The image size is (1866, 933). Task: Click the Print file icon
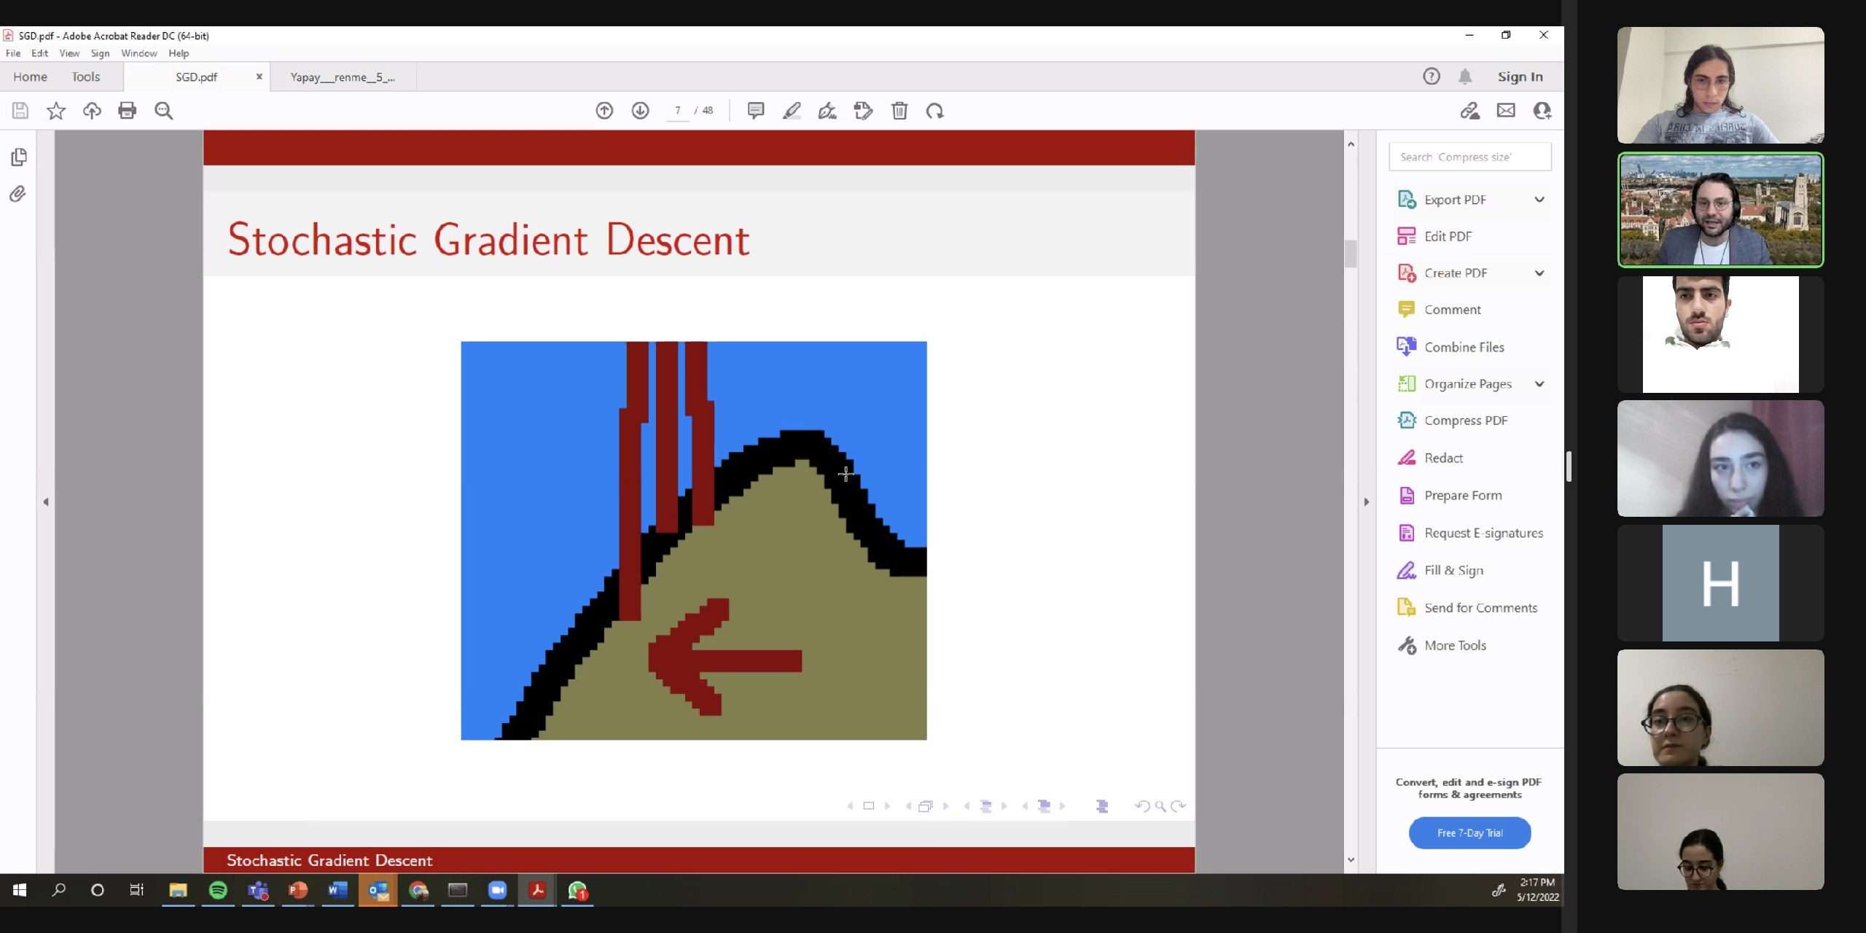[x=127, y=111]
